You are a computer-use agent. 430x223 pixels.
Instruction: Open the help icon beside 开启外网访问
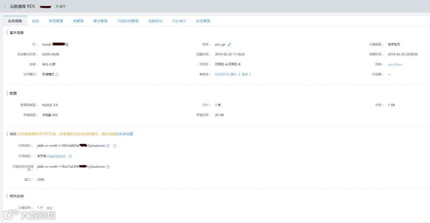tap(70, 157)
